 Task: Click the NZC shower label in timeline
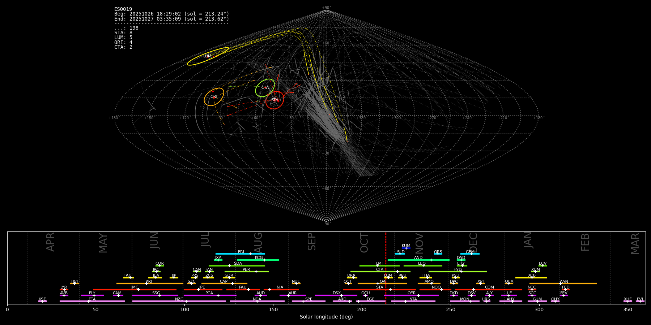[179, 299]
